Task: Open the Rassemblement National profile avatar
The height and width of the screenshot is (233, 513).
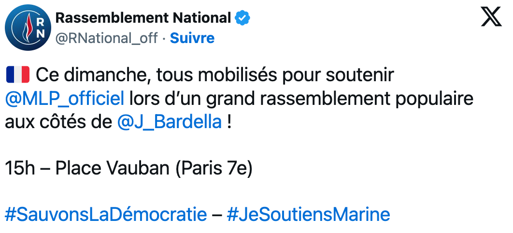Action: [28, 28]
